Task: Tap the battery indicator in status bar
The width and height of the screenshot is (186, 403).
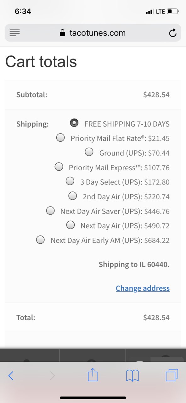Action: (x=172, y=12)
